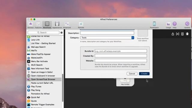This screenshot has width=192, height=108.
Task: Click the workflow search field
Action: click(43, 32)
